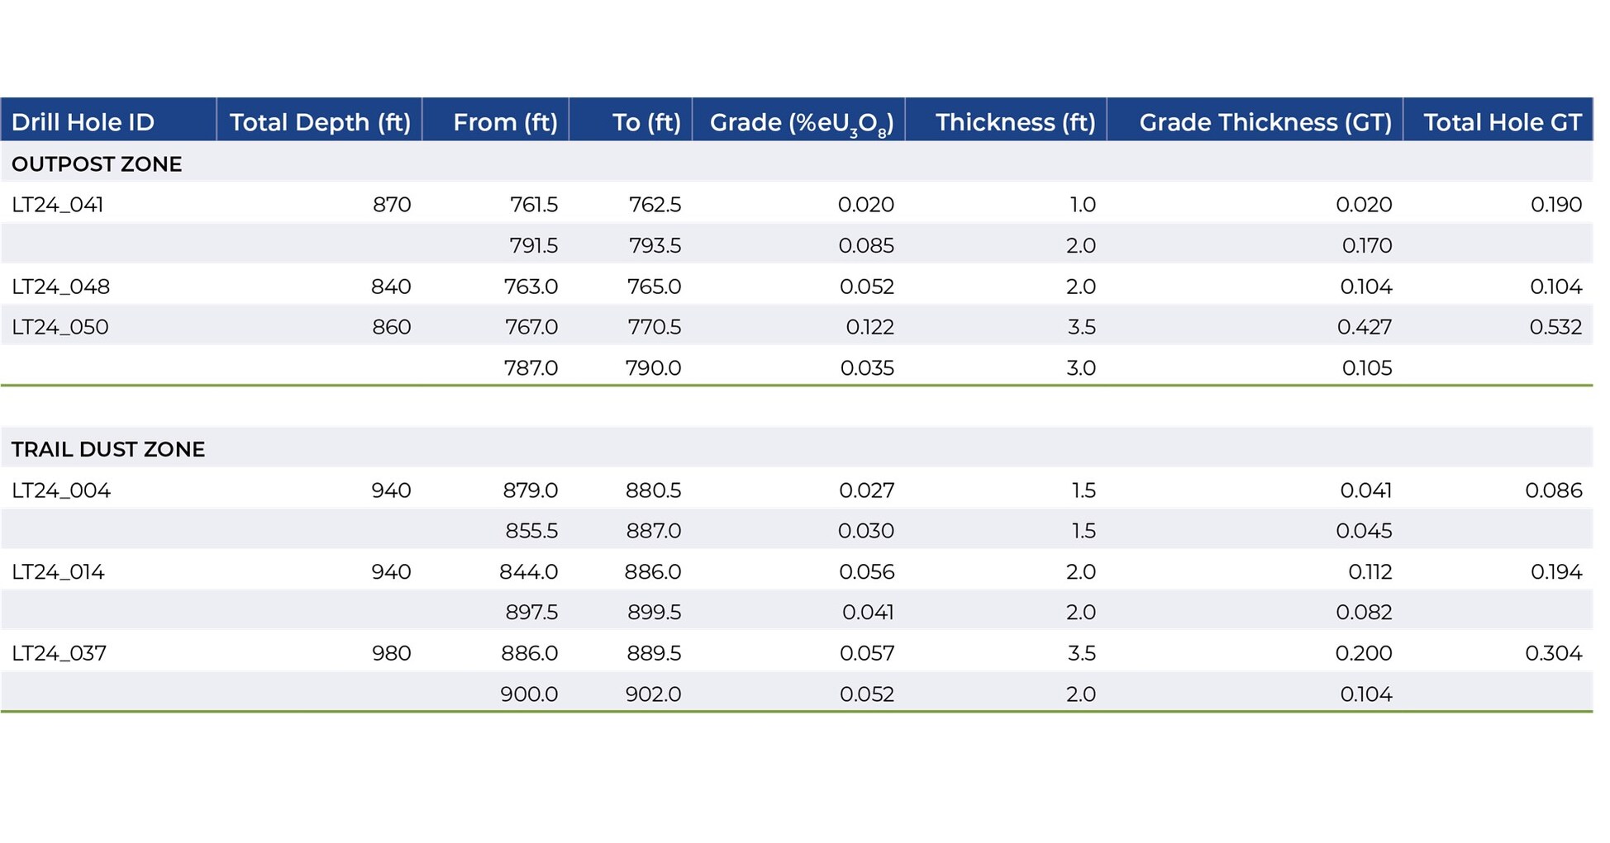Screen dimensions: 1610x843
Task: Select the 0.122 grade value
Action: [x=869, y=327]
